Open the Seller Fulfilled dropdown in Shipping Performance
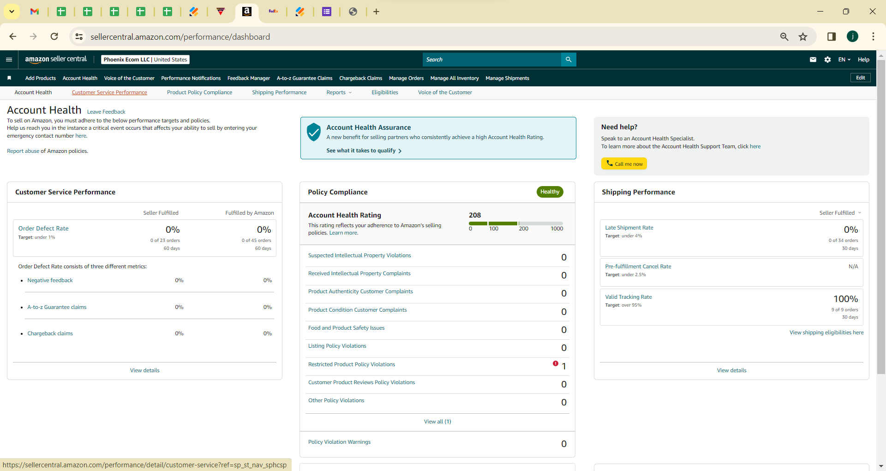Viewport: 886px width, 471px height. tap(840, 213)
